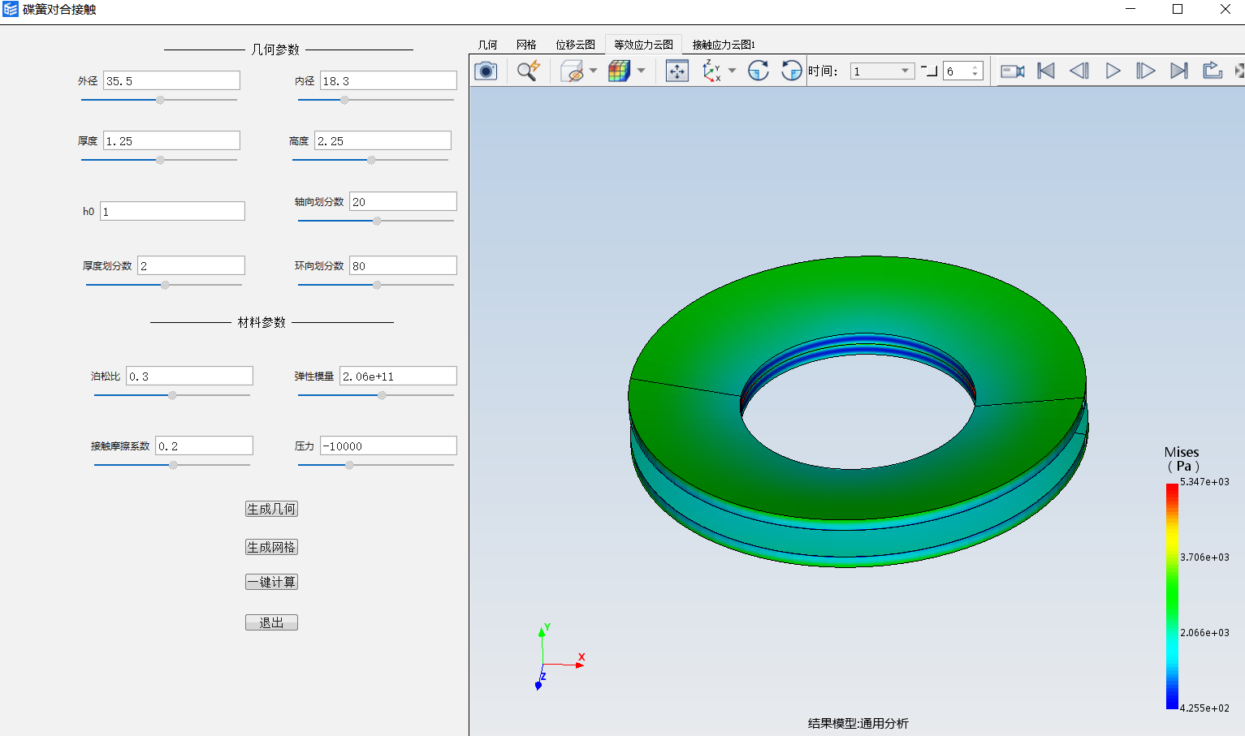Open the 接触应力云图1 tab

(724, 45)
